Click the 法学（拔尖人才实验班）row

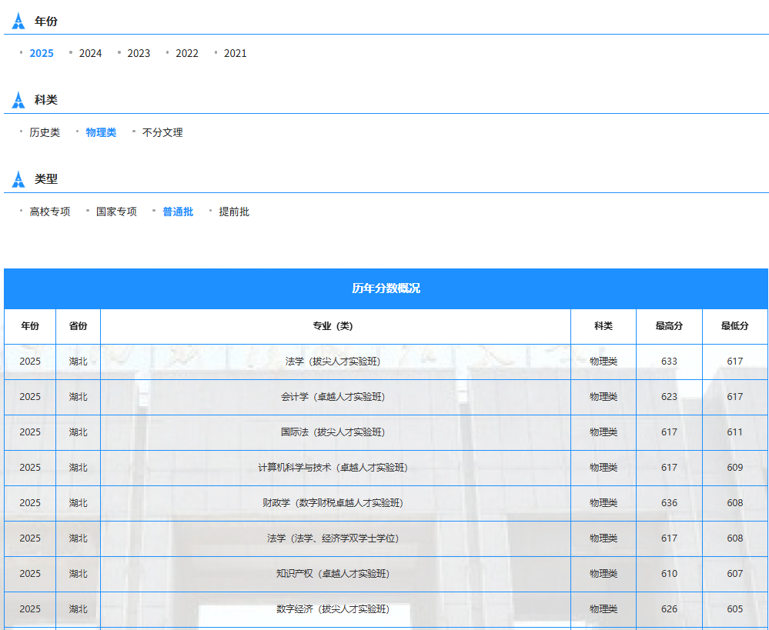coord(386,362)
